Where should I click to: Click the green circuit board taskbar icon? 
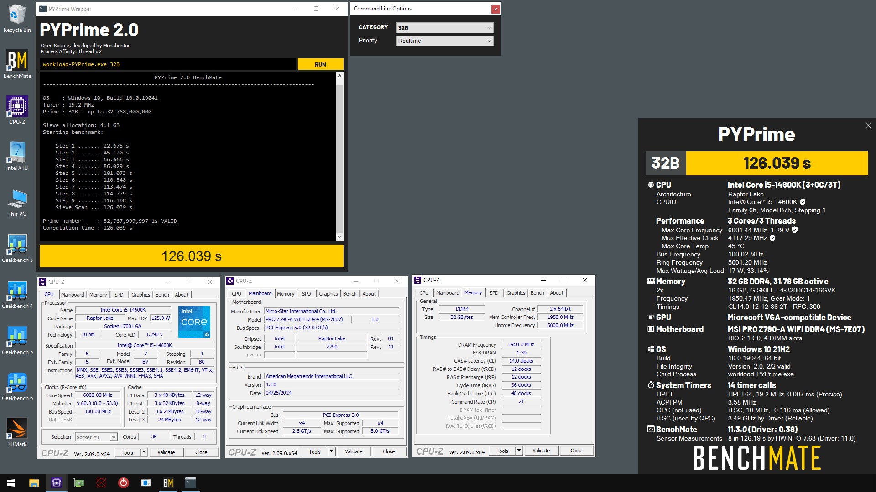coord(79,483)
